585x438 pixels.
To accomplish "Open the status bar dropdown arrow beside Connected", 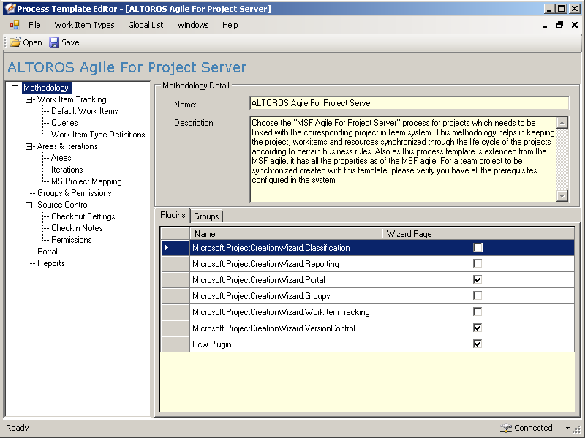I will [567, 428].
